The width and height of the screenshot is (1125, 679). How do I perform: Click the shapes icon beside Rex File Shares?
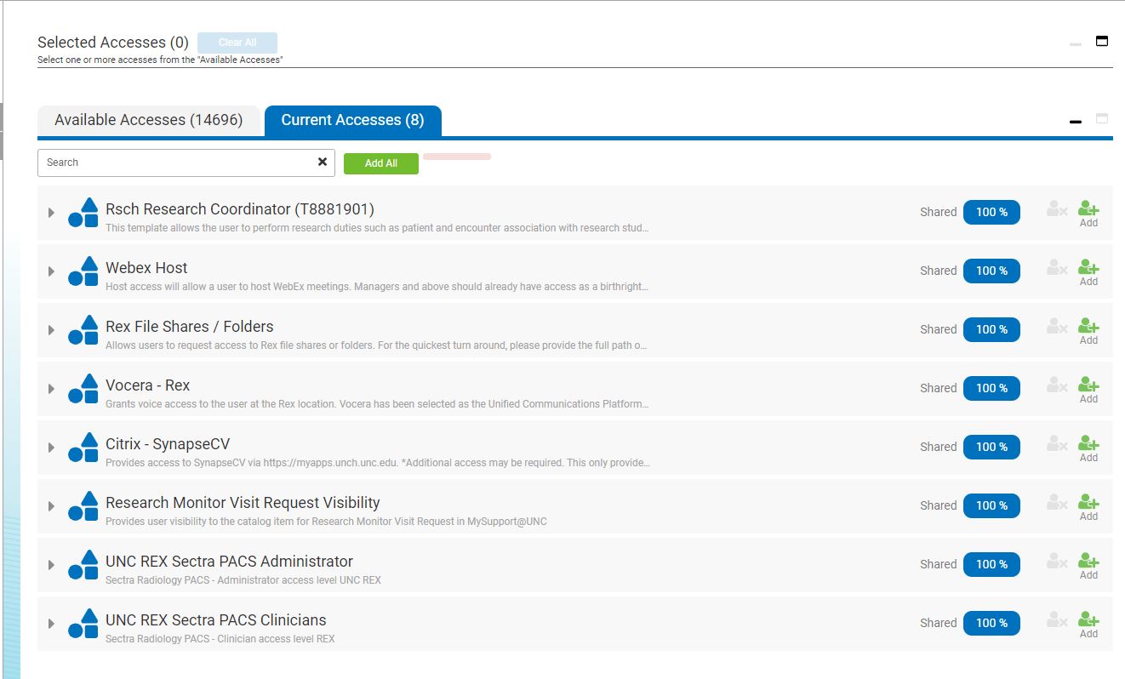click(x=83, y=329)
